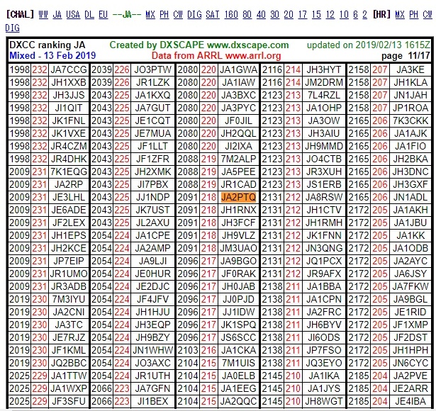Open the CW link in the [HR] group
436x411 pixels.
427,14
